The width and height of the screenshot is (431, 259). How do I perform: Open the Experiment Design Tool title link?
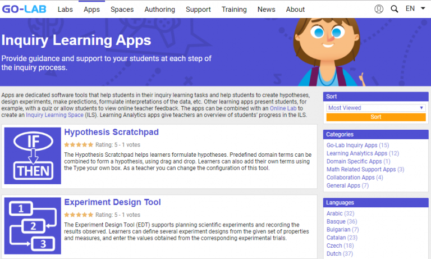click(112, 202)
